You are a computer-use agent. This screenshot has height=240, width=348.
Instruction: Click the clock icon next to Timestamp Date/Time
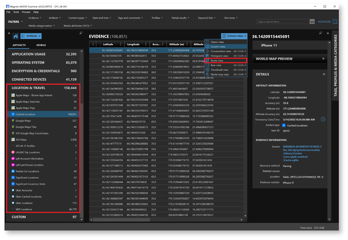point(323,119)
